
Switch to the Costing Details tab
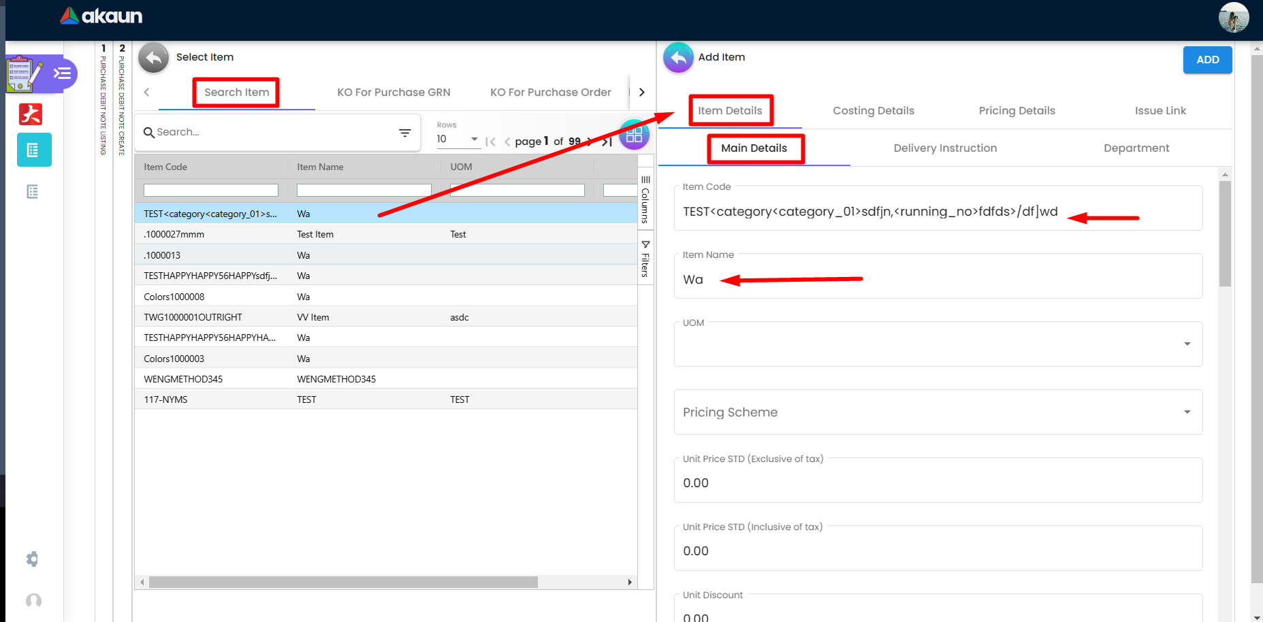pos(873,111)
